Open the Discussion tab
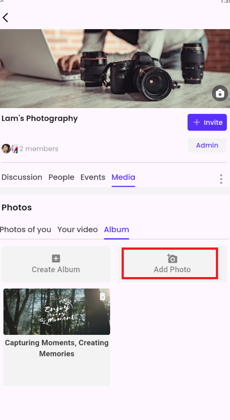The height and width of the screenshot is (420, 230). point(22,177)
